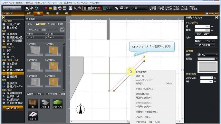The width and height of the screenshot is (221, 124).
Task: Zoom out with the magnifier minus icon
Action: click(x=80, y=8)
